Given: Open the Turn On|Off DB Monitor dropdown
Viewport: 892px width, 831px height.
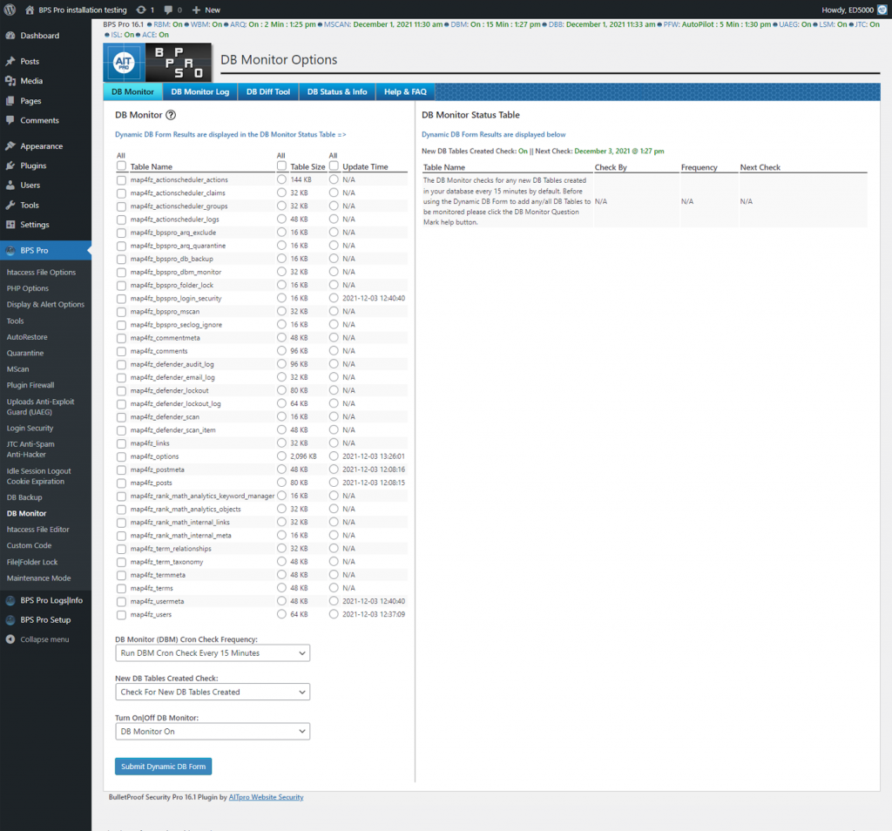Looking at the screenshot, I should pos(213,732).
